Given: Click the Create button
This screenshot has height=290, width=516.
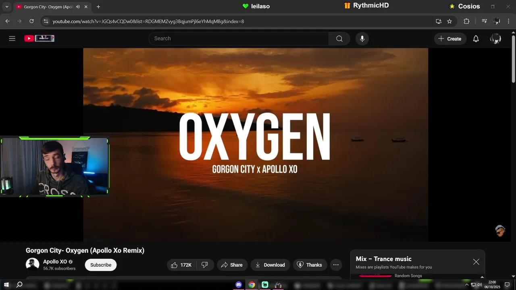Looking at the screenshot, I should tap(450, 39).
